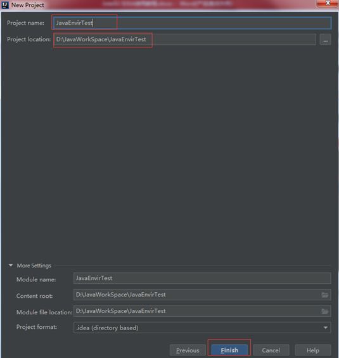
Task: Close the New Project window
Action: click(328, 3)
